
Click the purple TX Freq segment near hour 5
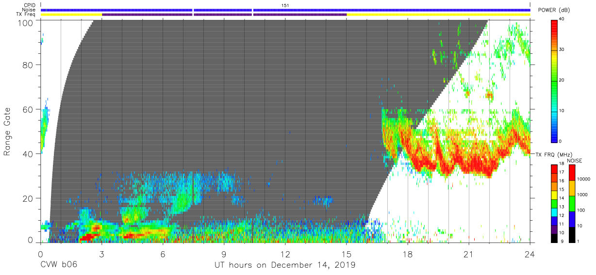point(147,15)
